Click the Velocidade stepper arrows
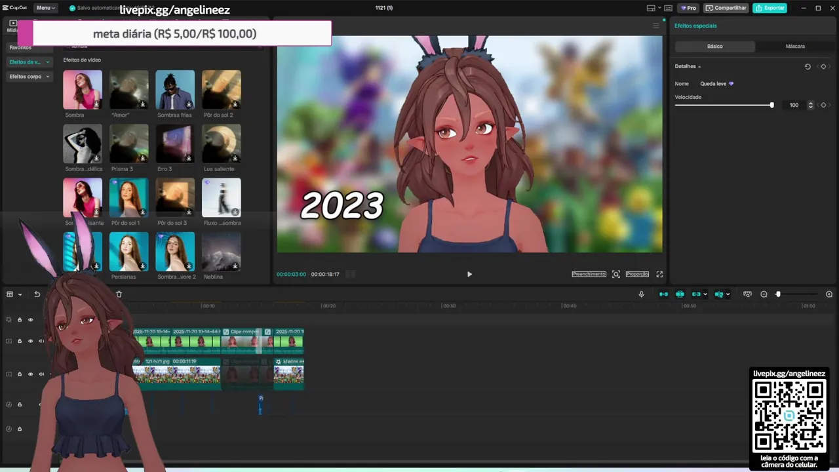 coord(811,105)
